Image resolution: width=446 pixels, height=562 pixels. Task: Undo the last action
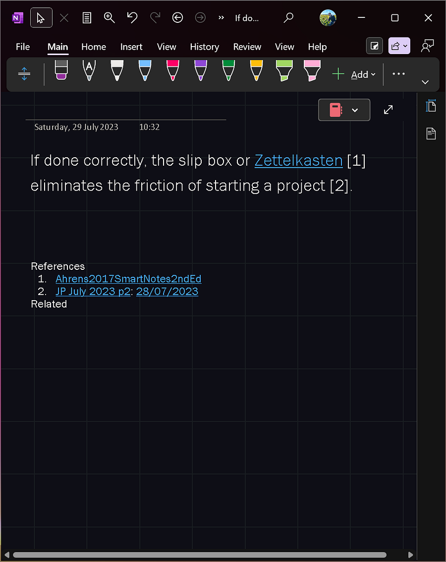pyautogui.click(x=132, y=17)
